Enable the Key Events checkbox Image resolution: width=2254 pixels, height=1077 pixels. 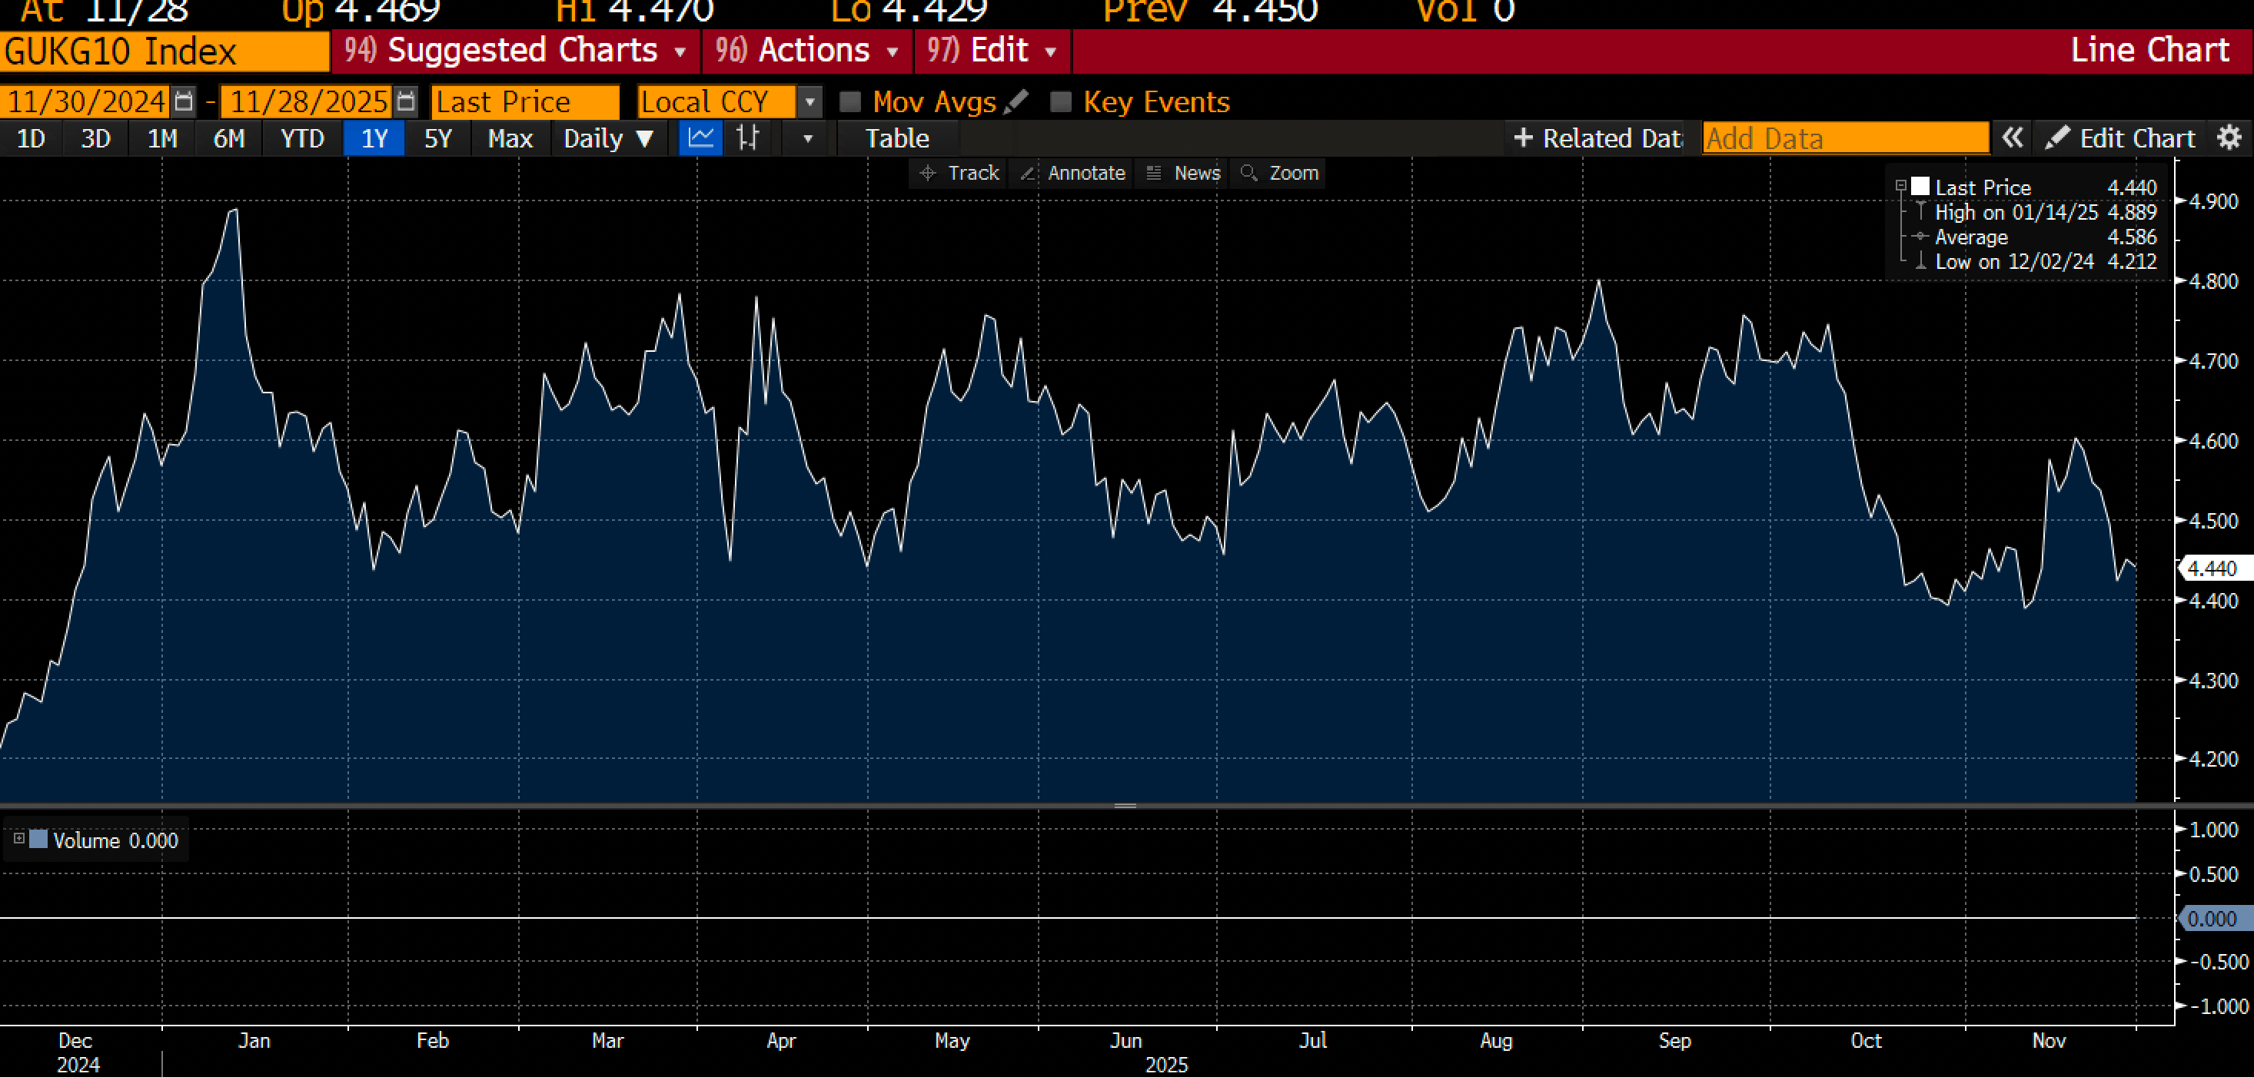coord(1060,101)
